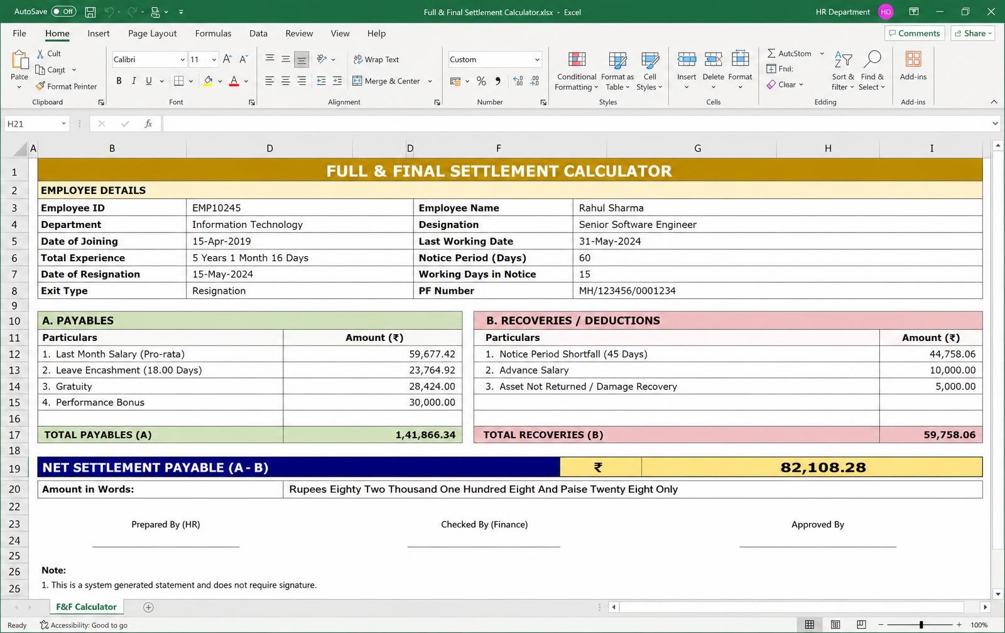Viewport: 1005px width, 633px height.
Task: Apply Bold formatting
Action: point(119,80)
